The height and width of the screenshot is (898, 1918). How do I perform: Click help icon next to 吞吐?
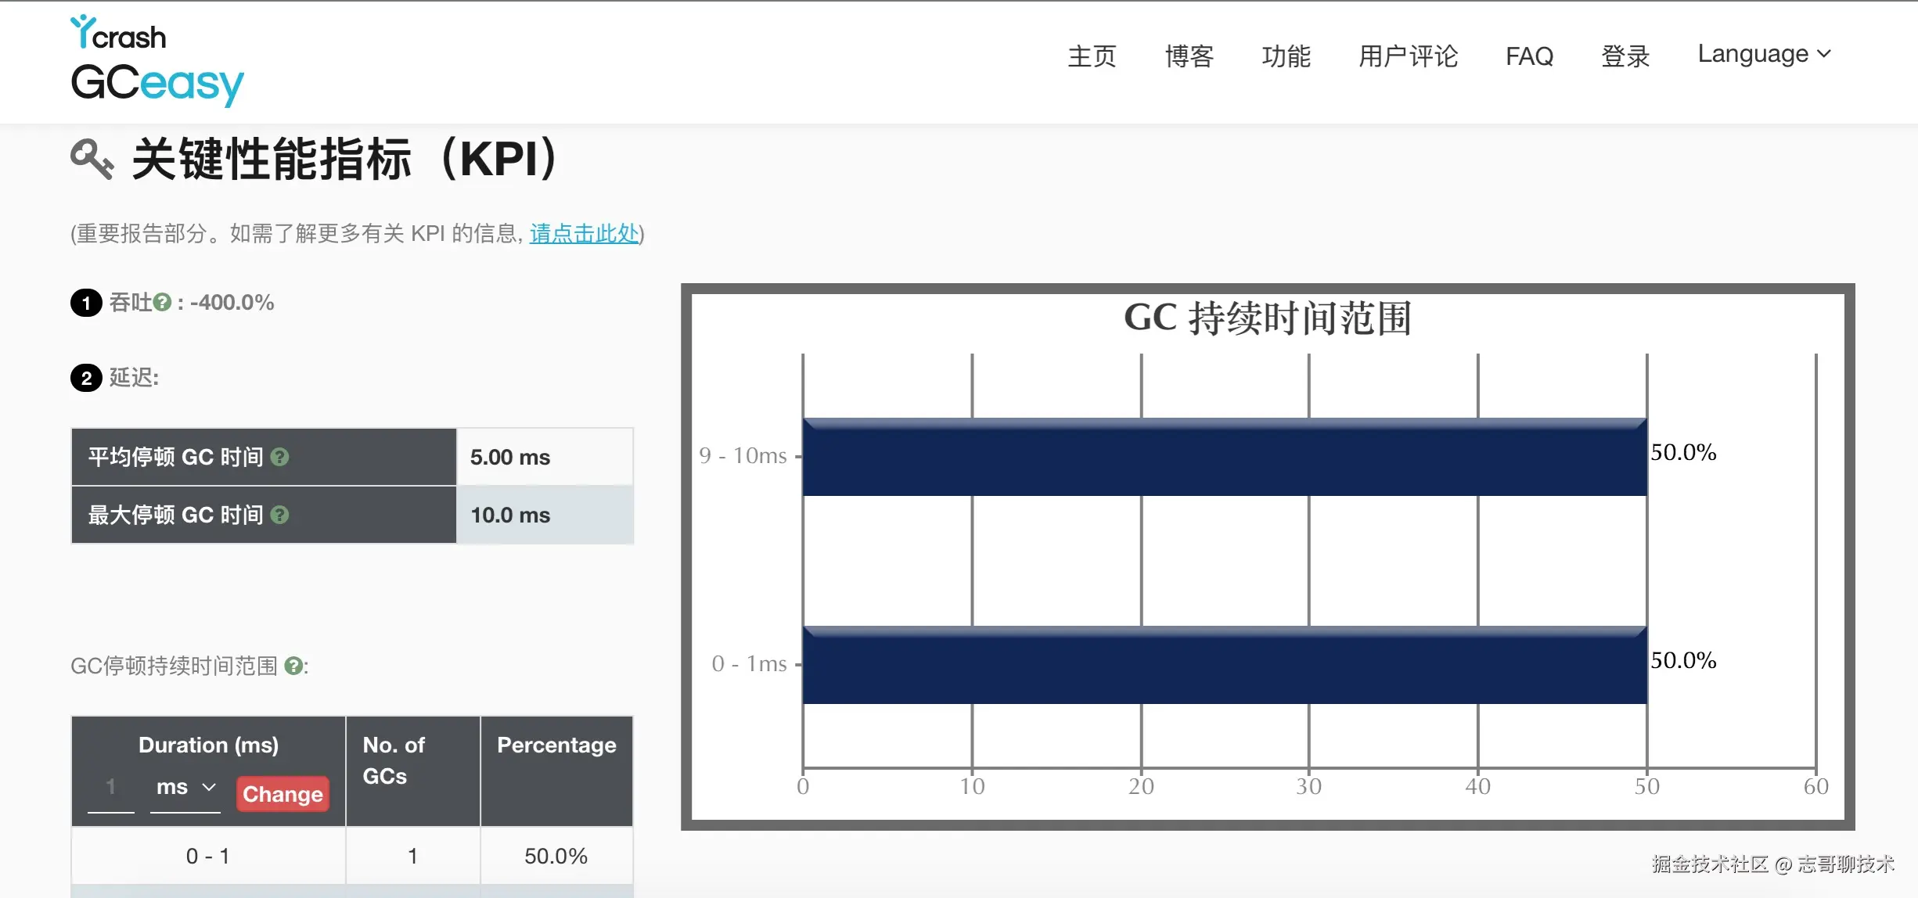click(162, 302)
